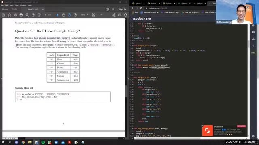Close the Shutterstock ad popup

(x=202, y=126)
